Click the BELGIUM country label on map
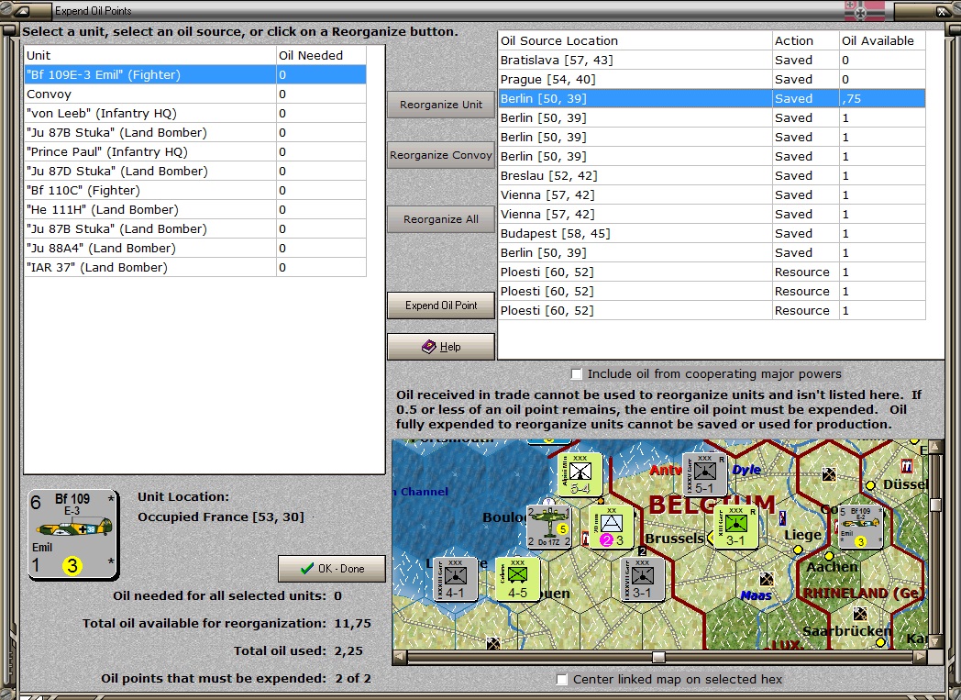The width and height of the screenshot is (961, 700). tap(712, 506)
